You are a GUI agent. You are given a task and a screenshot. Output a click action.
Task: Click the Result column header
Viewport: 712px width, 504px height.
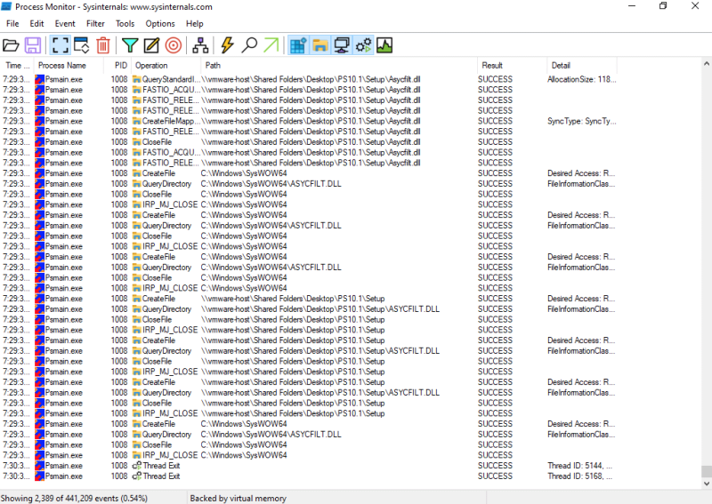click(x=512, y=65)
